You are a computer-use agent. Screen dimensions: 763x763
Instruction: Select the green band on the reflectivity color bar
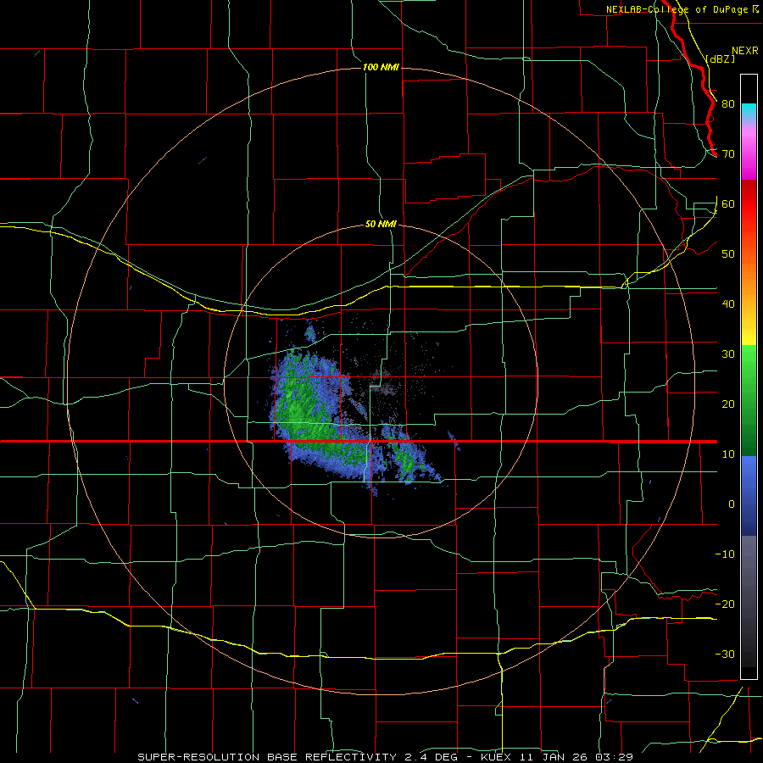[x=749, y=400]
